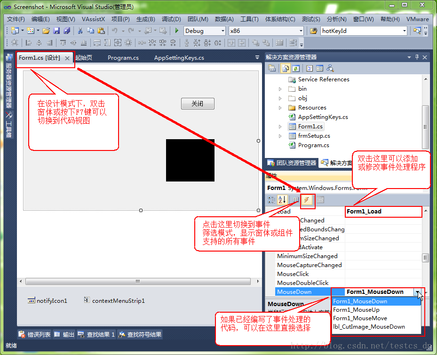Image resolution: width=437 pixels, height=355 pixels.
Task: Switch Properties panel to Events lightning view
Action: 306,199
